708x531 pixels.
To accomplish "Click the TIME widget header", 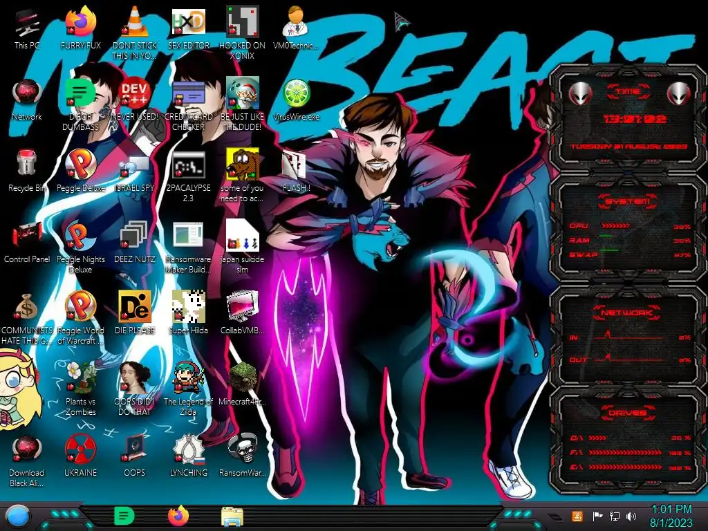I will (x=628, y=92).
